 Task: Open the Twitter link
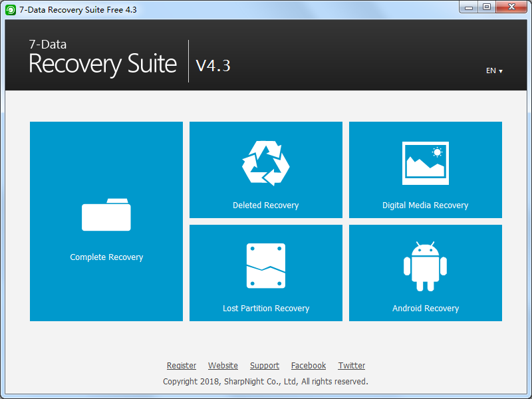(x=352, y=366)
